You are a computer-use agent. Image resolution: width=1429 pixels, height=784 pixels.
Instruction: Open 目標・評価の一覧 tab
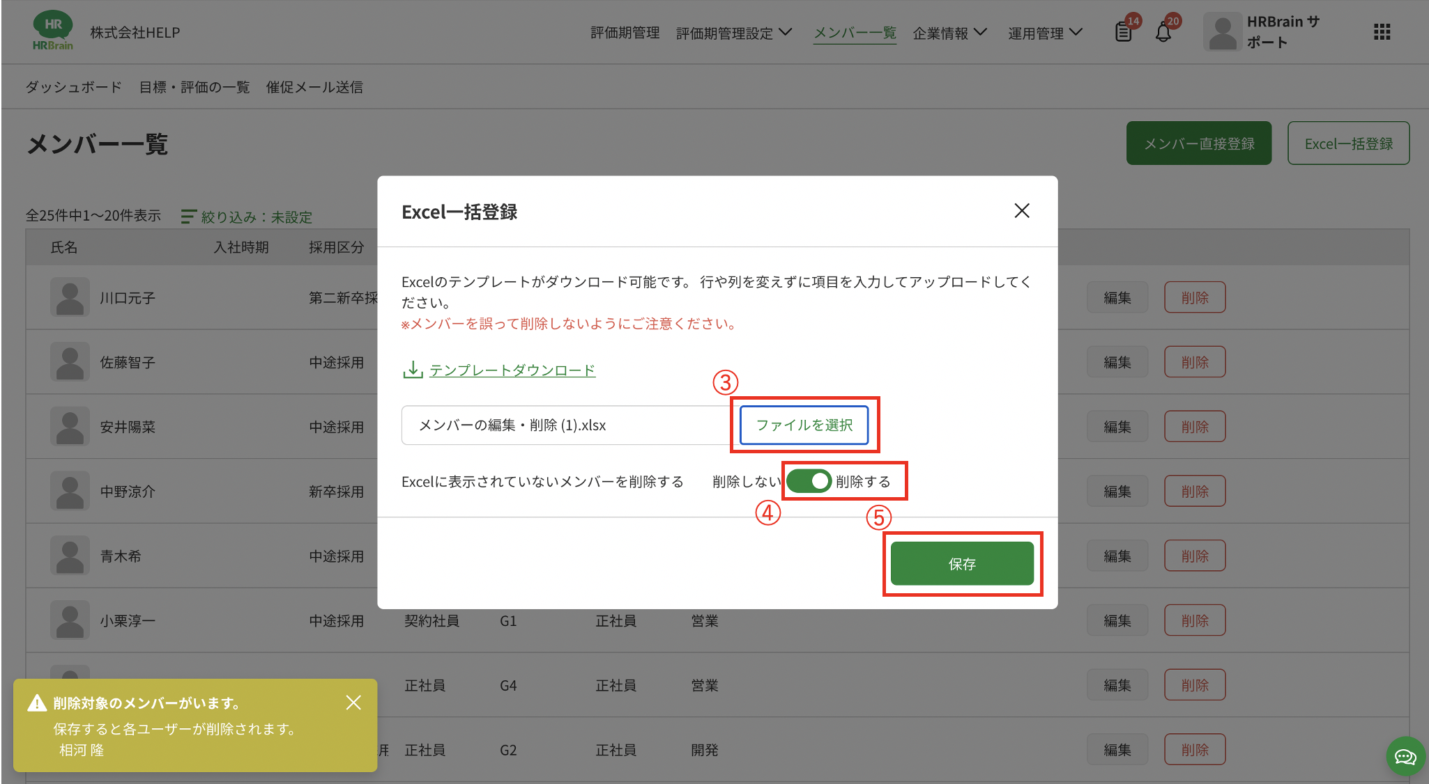(x=194, y=87)
